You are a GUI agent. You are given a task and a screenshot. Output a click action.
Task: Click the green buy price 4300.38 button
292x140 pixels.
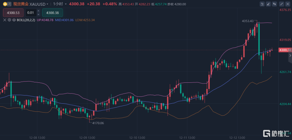[53, 13]
